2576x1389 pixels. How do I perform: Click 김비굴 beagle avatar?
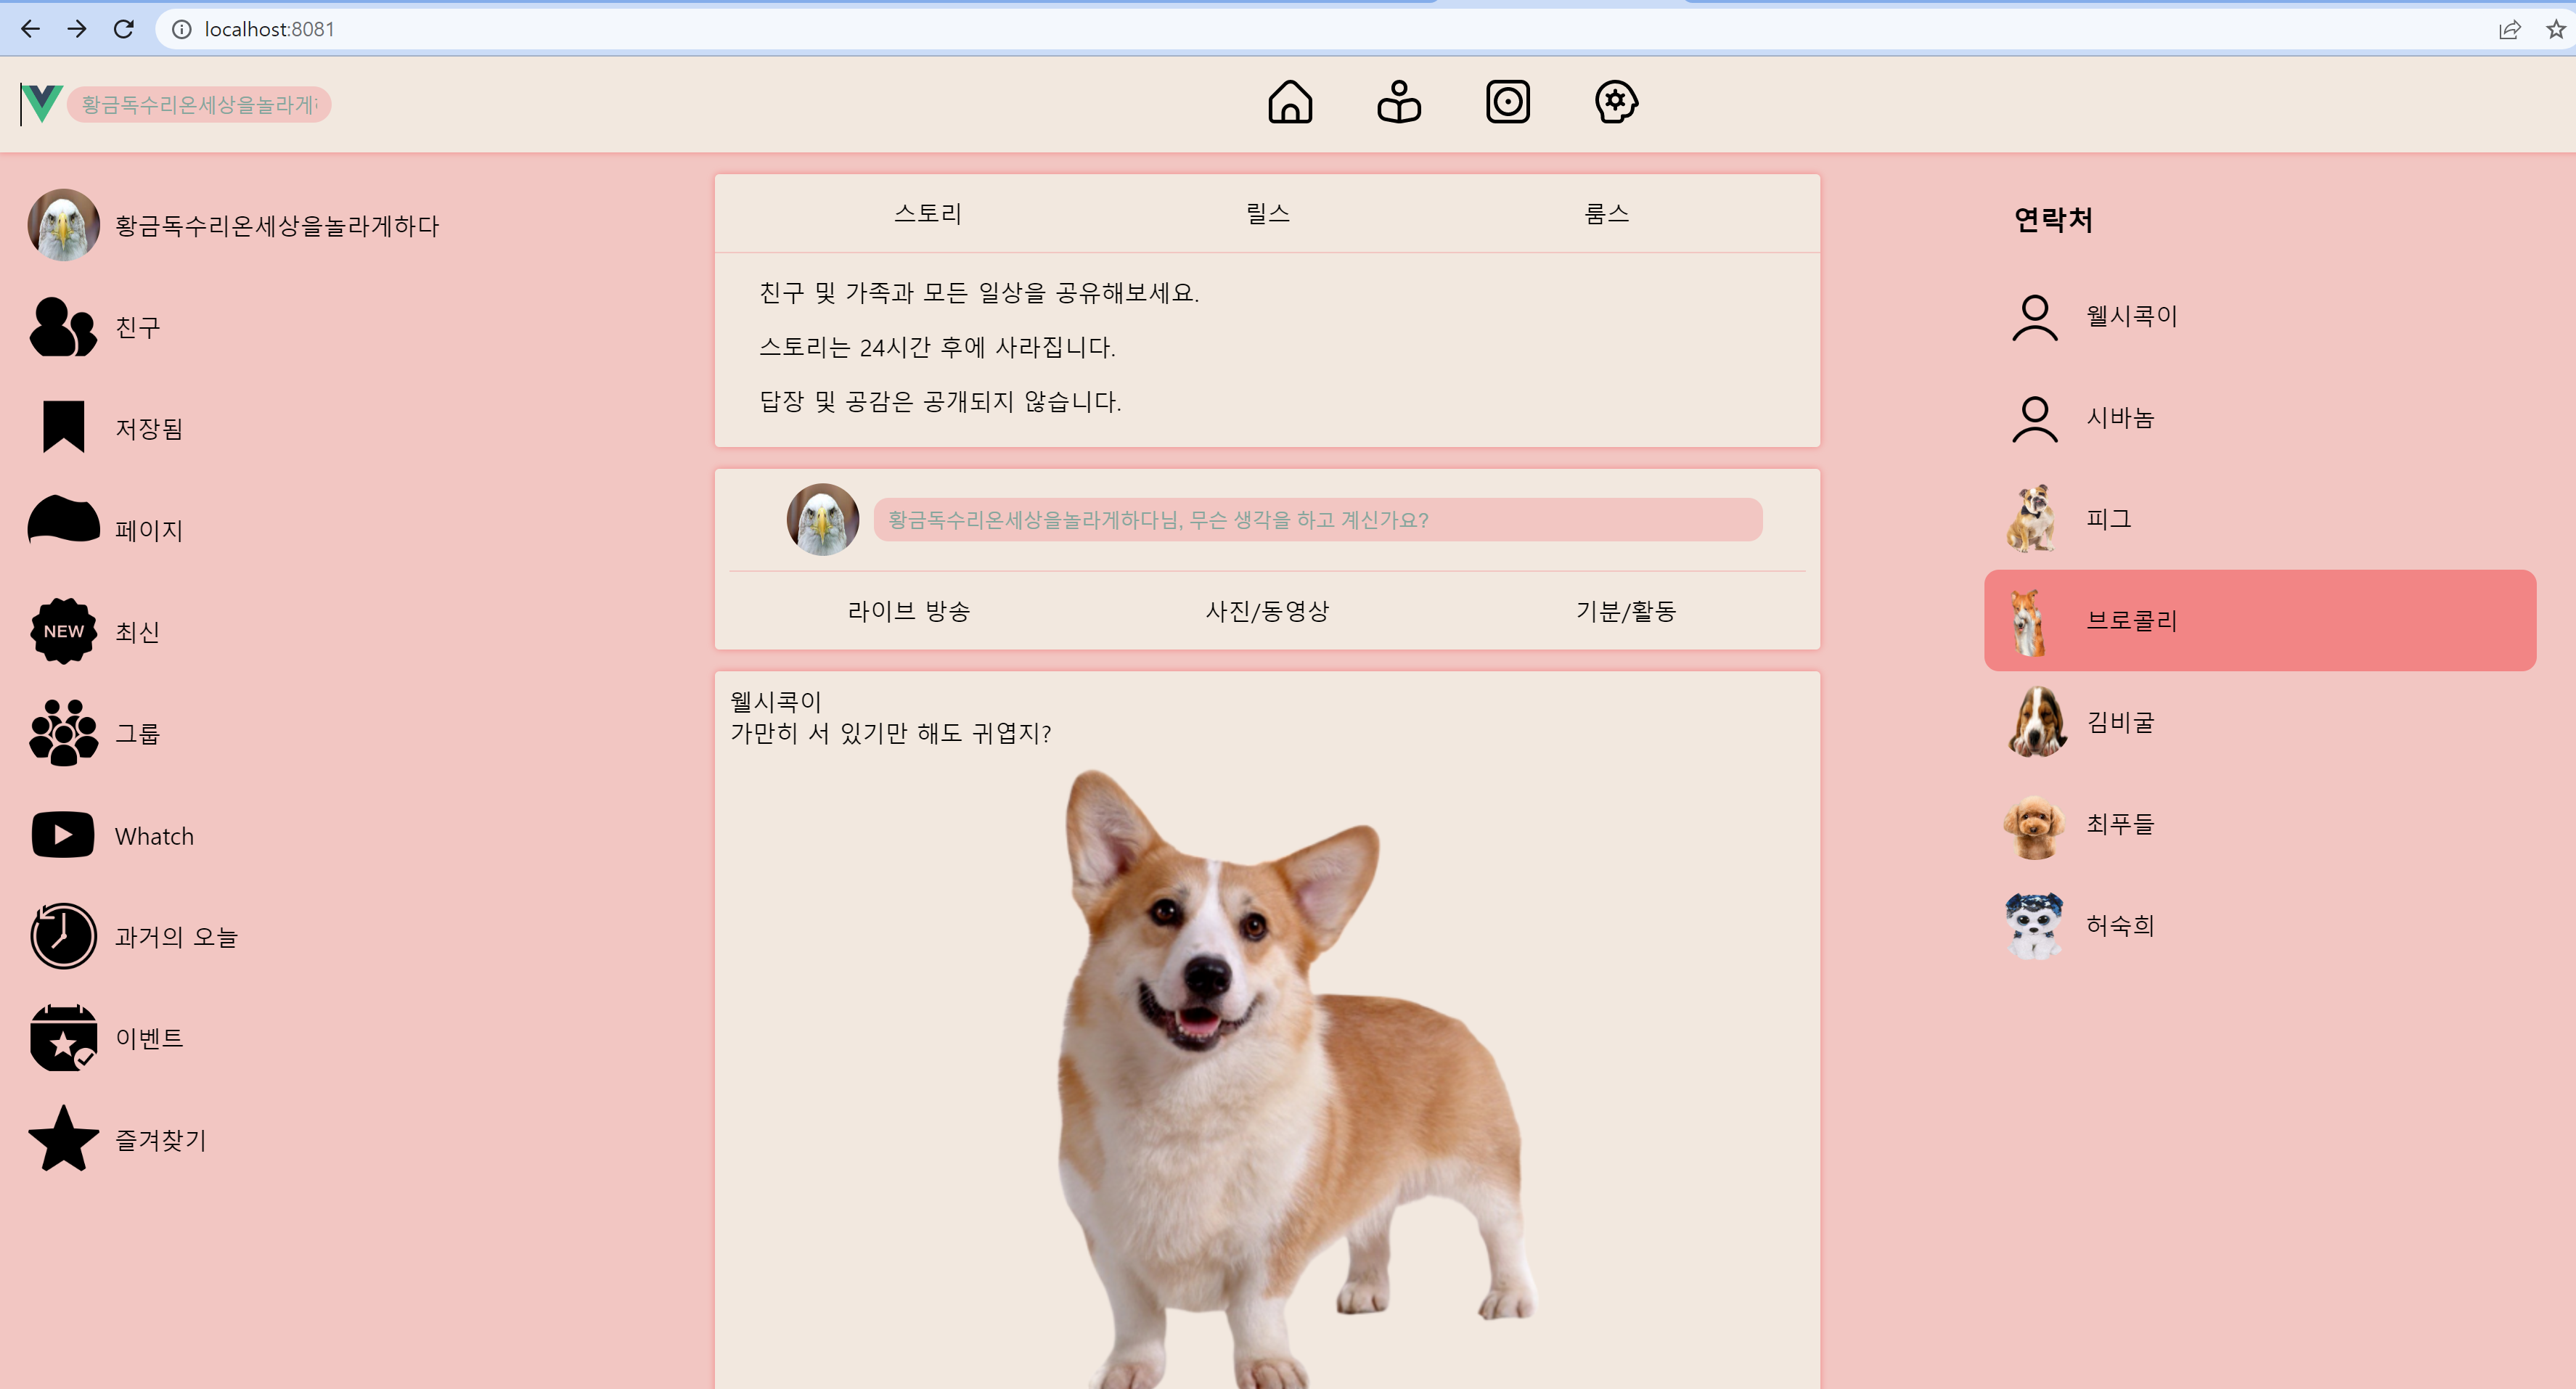pos(2036,722)
